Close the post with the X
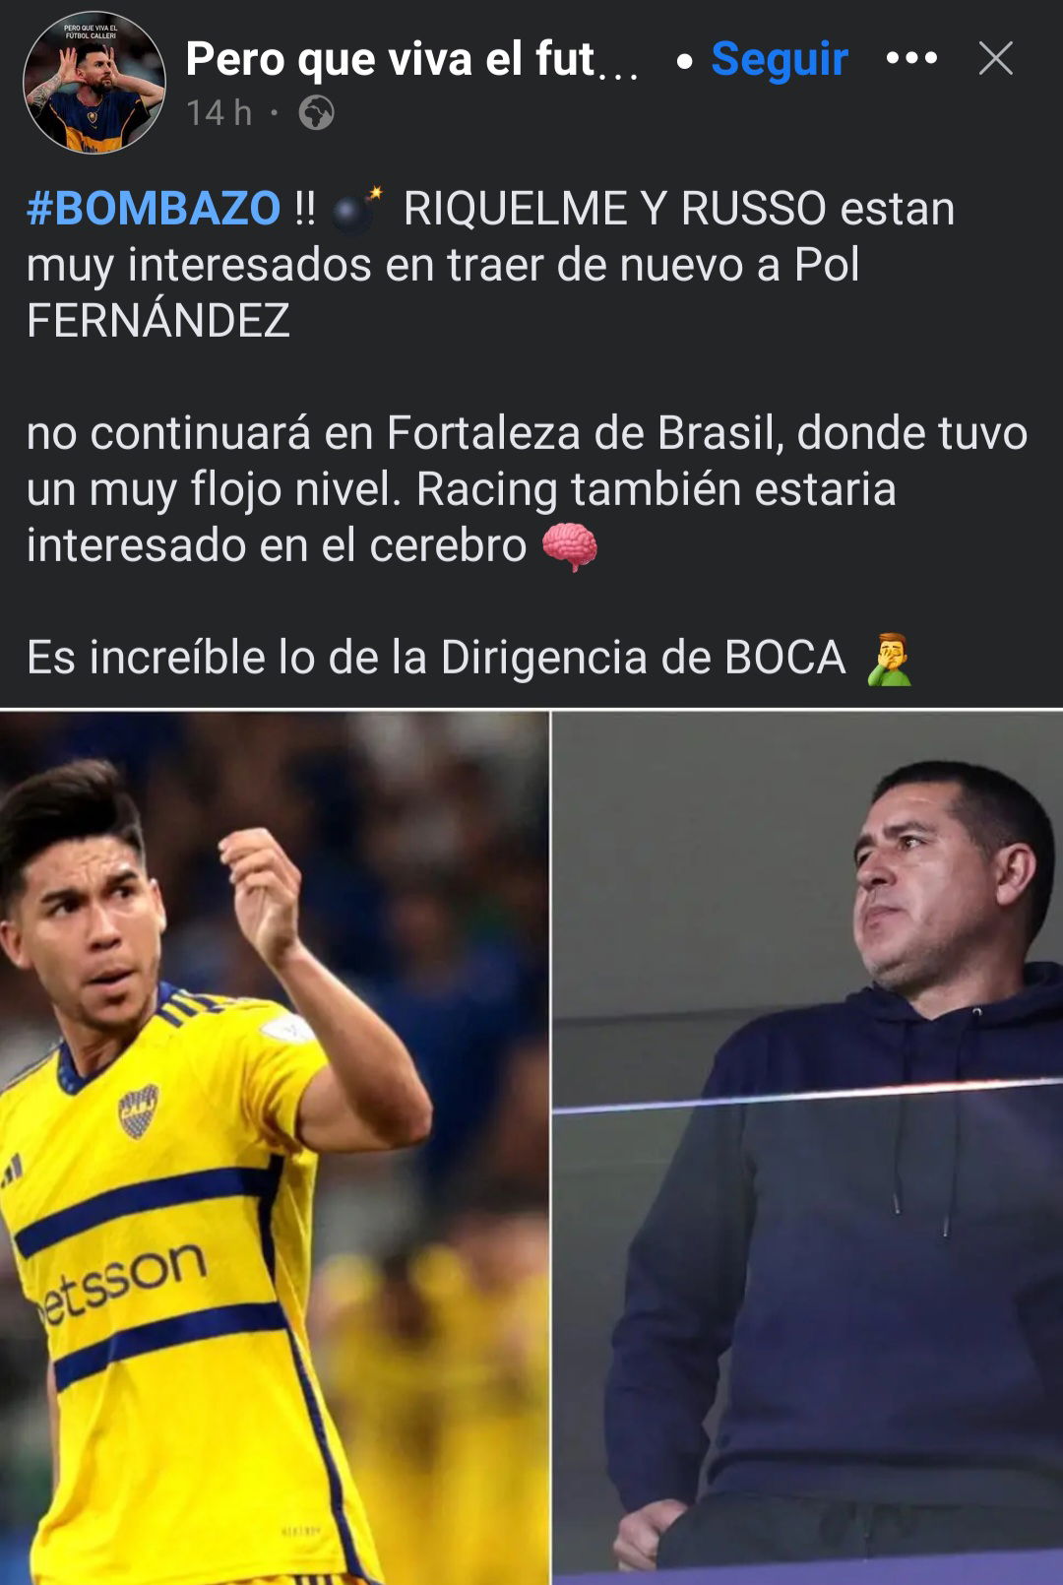The width and height of the screenshot is (1063, 1585). 996,58
